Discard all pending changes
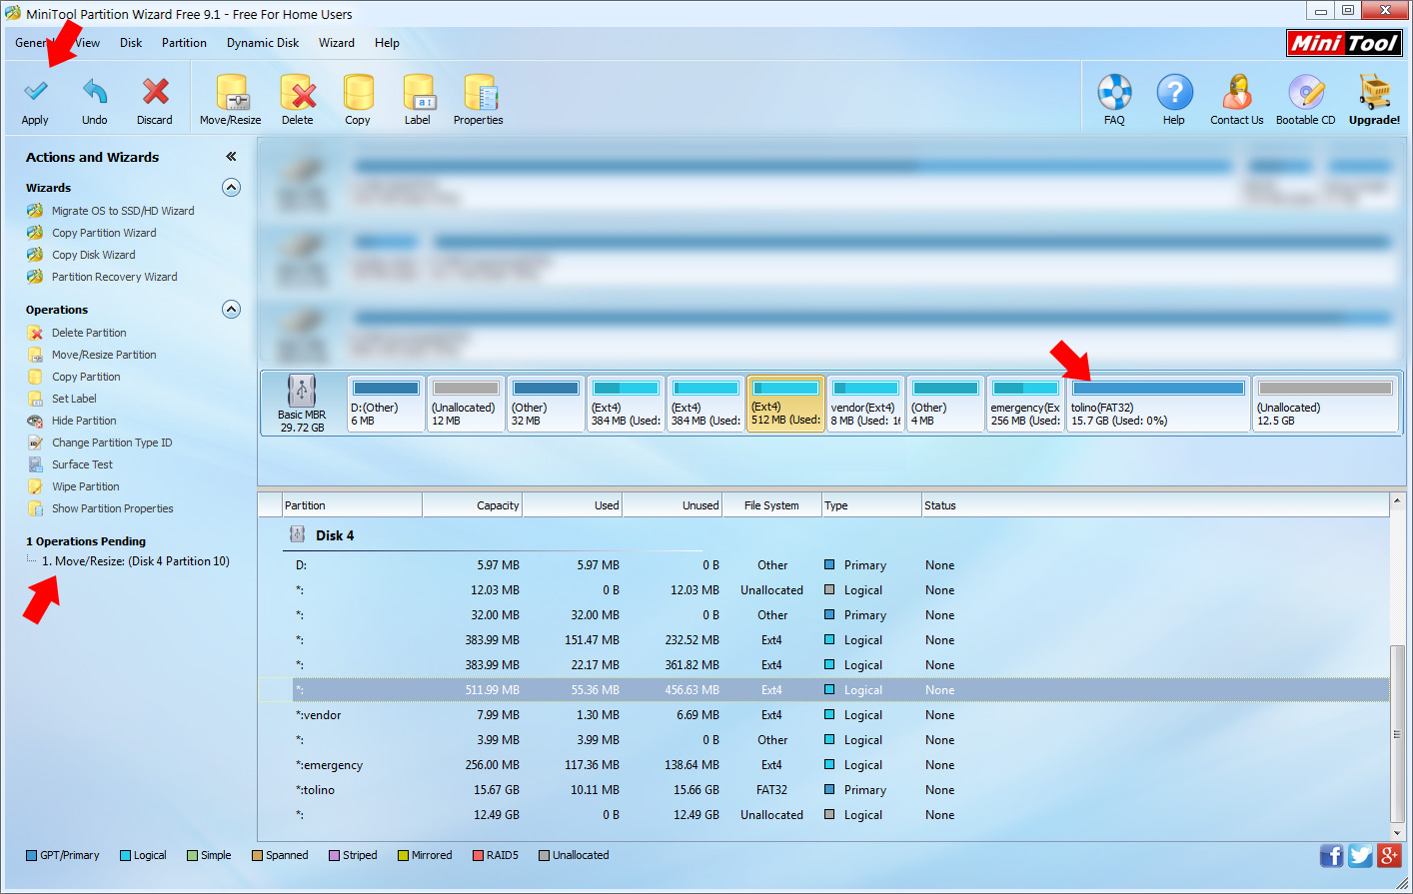Viewport: 1413px width, 894px height. pyautogui.click(x=155, y=100)
